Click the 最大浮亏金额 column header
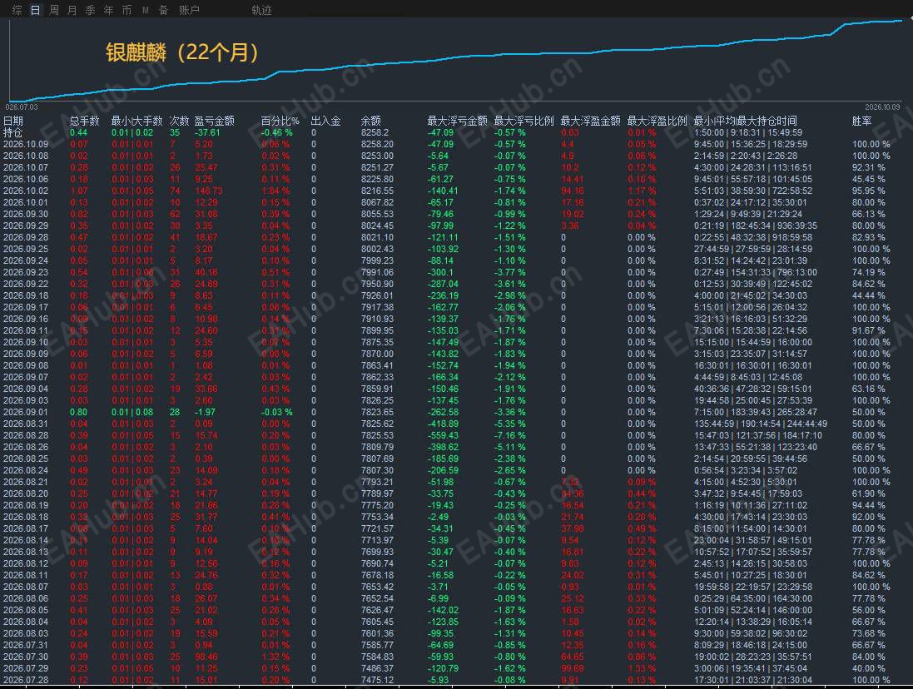This screenshot has width=913, height=689. click(457, 121)
